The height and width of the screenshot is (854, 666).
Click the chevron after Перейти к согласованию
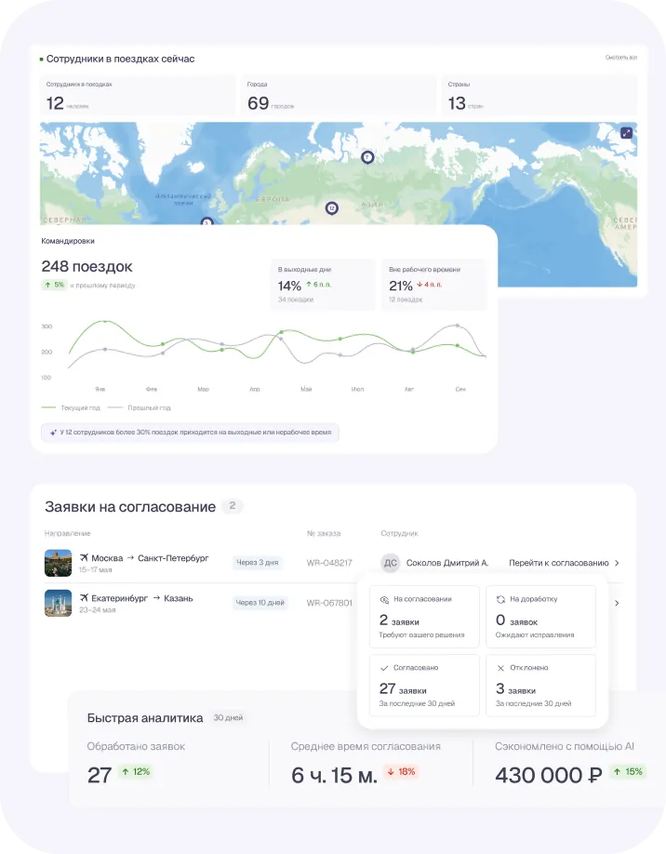coord(617,563)
